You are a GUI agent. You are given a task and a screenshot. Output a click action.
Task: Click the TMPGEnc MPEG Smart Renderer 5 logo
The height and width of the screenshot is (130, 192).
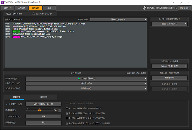tap(160, 8)
